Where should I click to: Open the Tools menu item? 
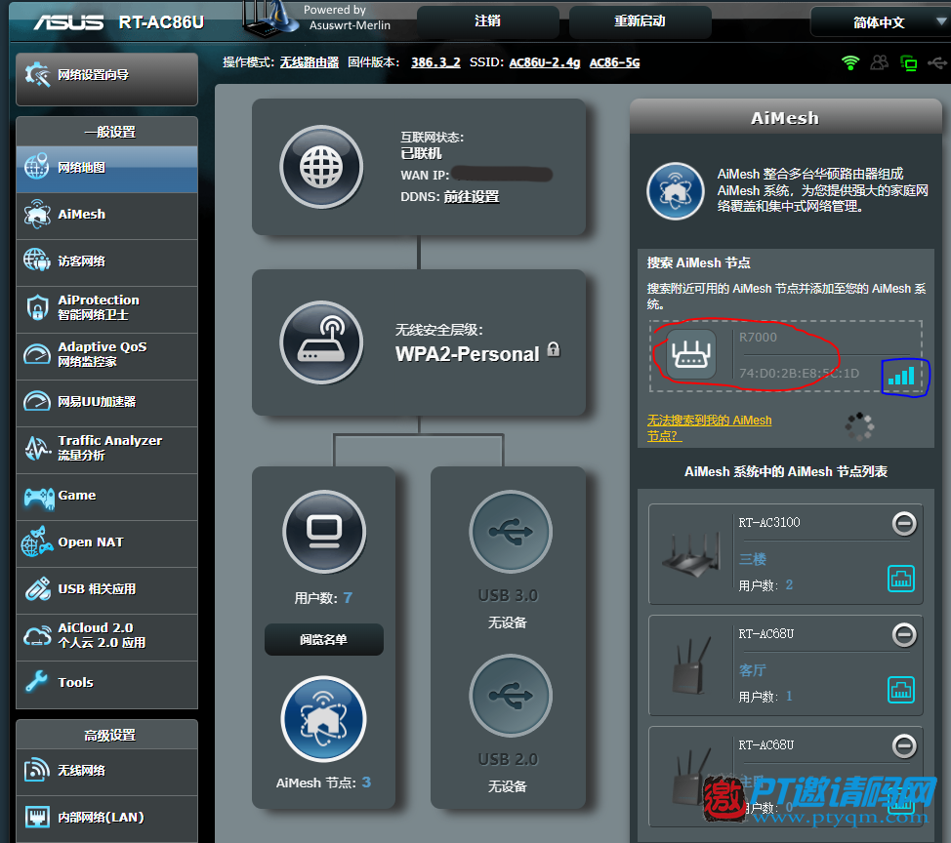click(106, 684)
